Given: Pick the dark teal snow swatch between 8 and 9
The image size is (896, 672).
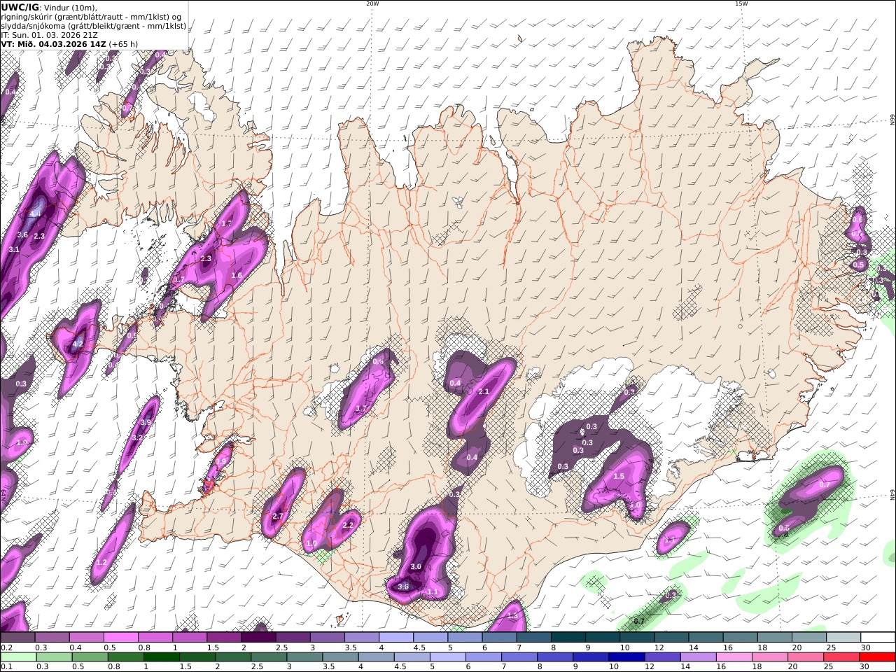Looking at the screenshot, I should [568, 638].
